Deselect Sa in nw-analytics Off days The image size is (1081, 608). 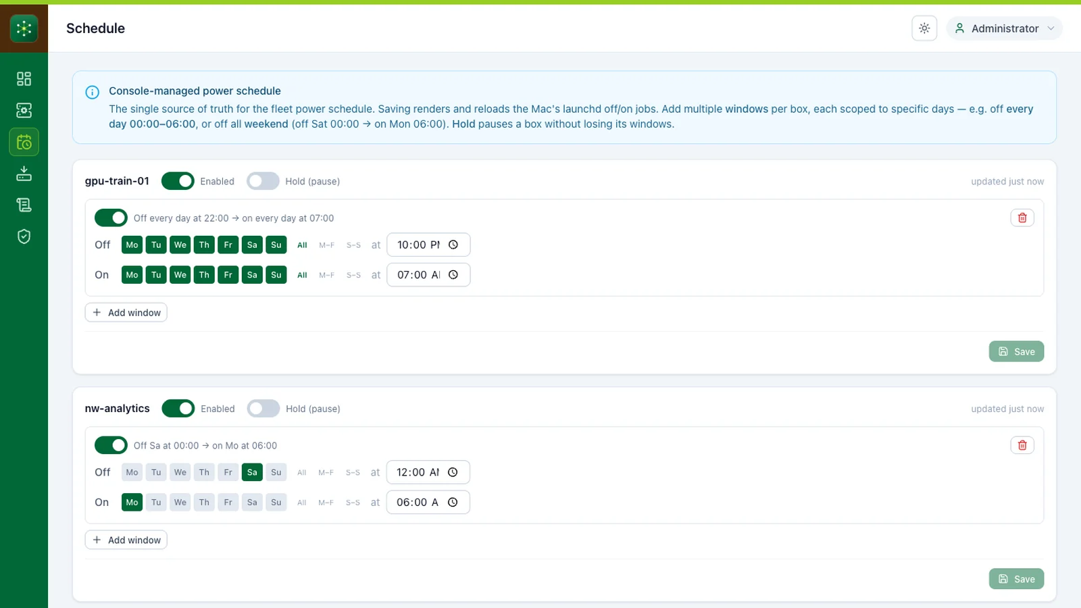point(252,472)
